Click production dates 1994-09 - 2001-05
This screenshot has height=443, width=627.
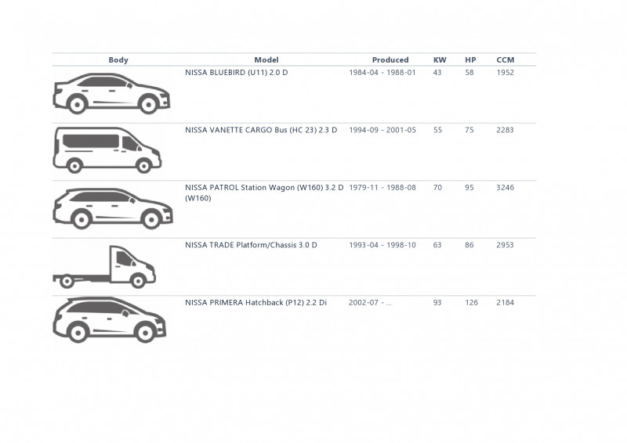382,130
